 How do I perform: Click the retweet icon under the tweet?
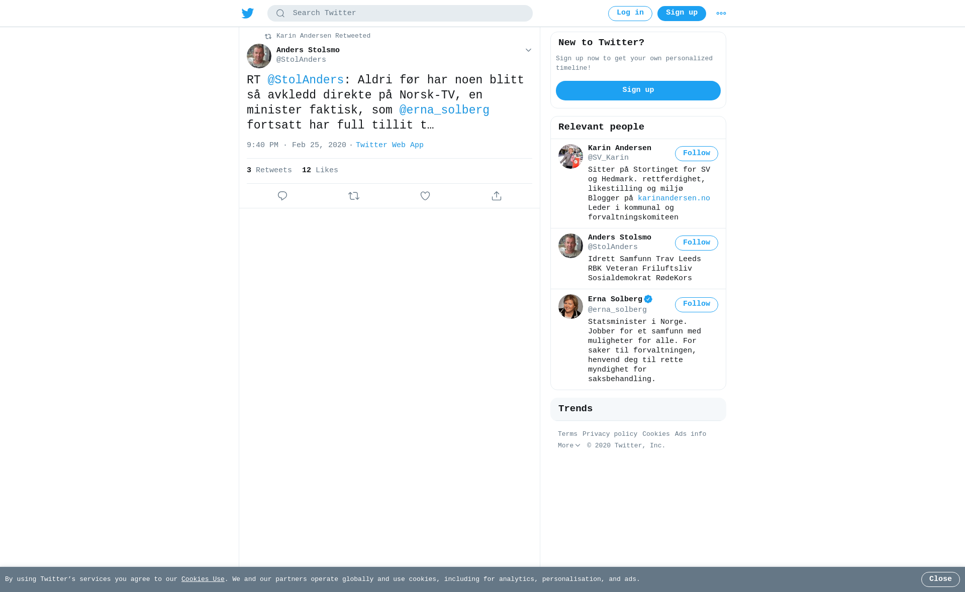click(x=354, y=196)
